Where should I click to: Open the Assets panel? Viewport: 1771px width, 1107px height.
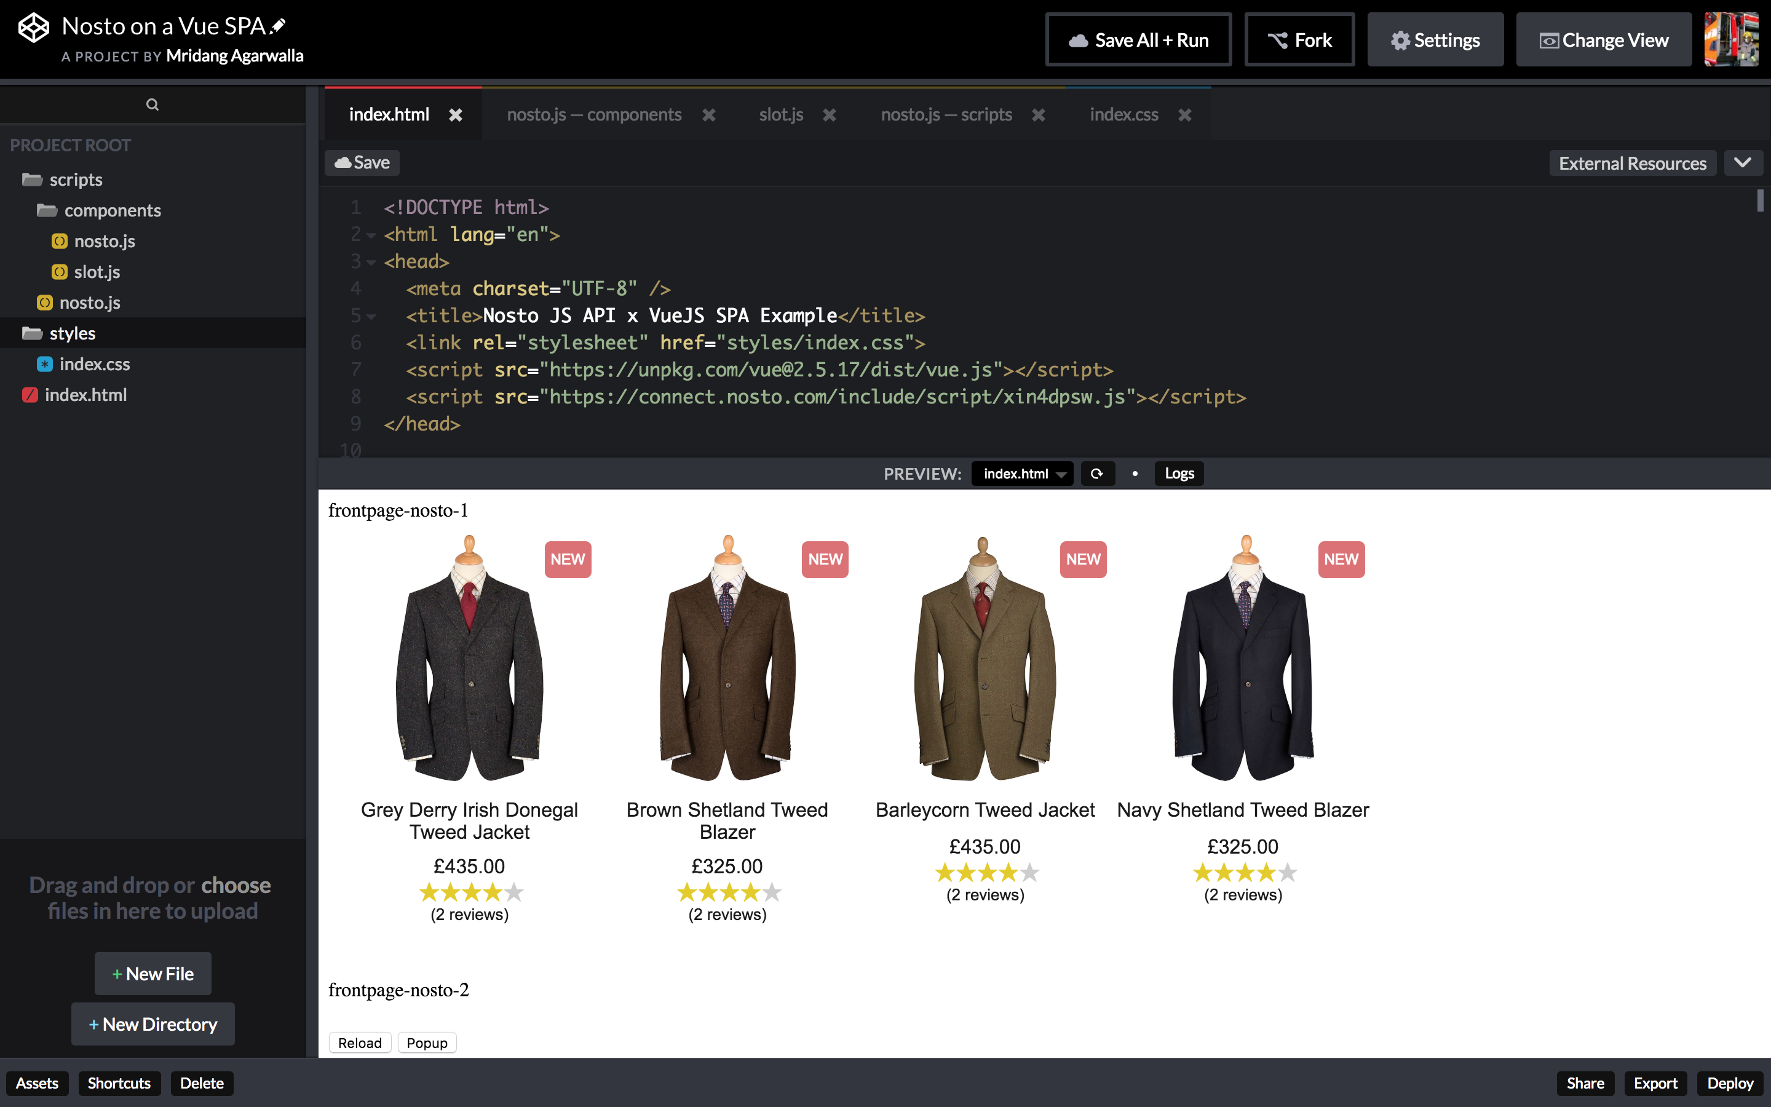tap(38, 1083)
